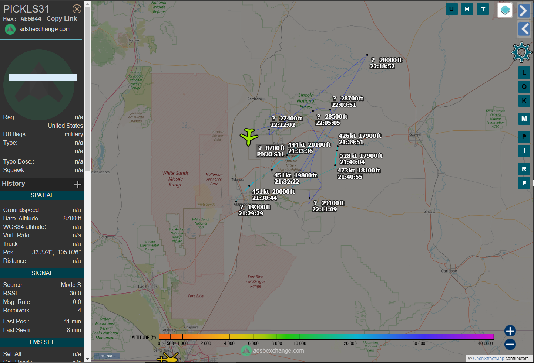
Task: Click the Last Pos. 11 min value
Action: (x=73, y=321)
